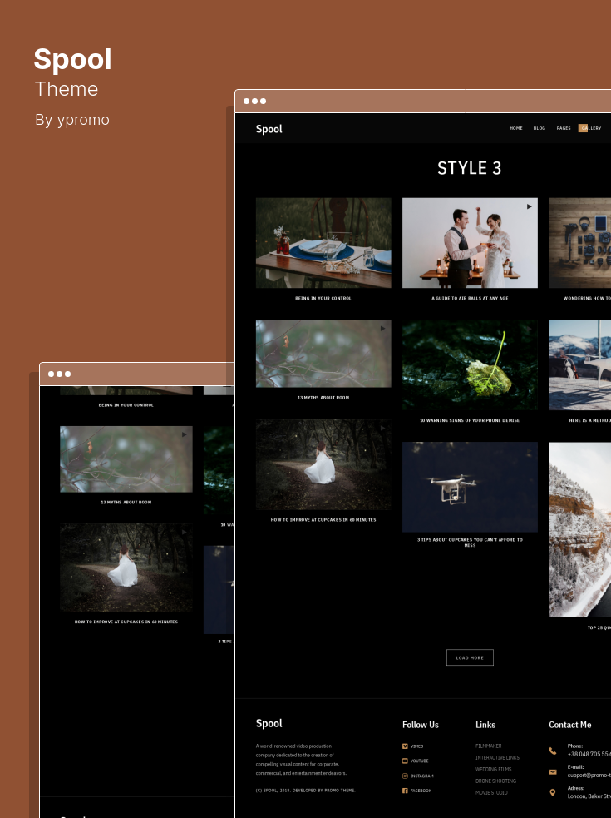611x818 pixels.
Task: Open the Interactive Links footer link
Action: tap(497, 758)
